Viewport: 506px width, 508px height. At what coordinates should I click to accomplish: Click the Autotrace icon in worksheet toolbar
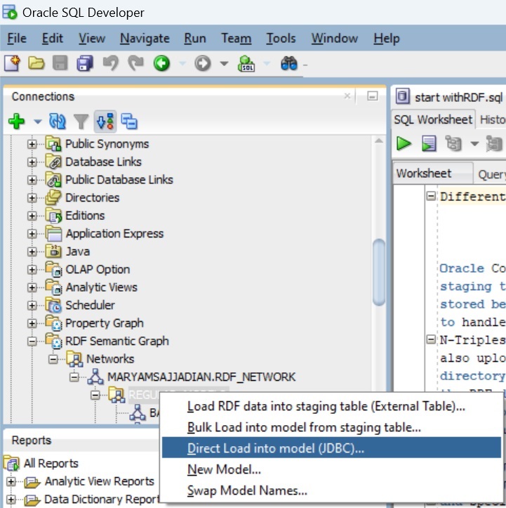coord(494,143)
